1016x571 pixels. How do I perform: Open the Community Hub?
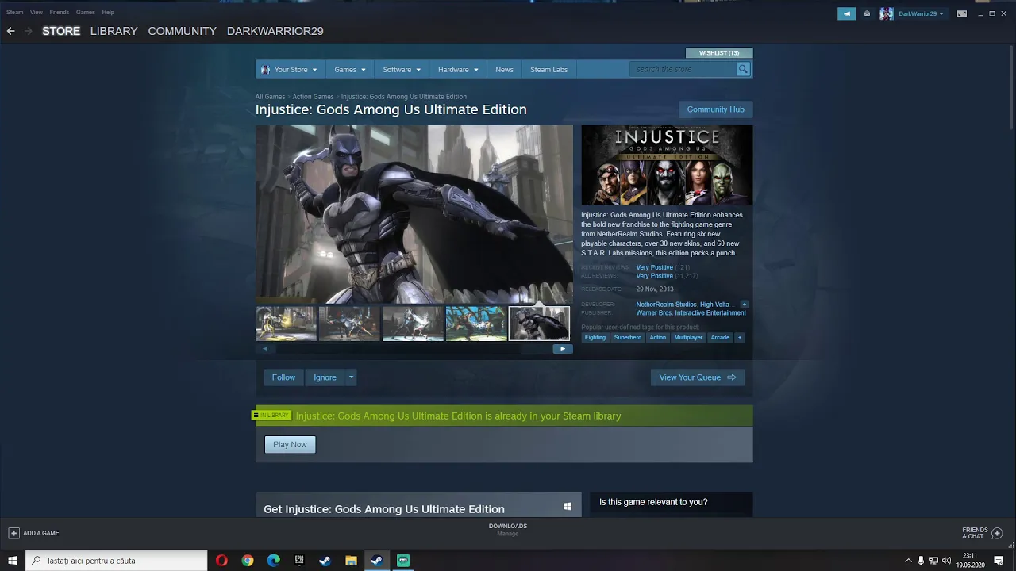(715, 109)
